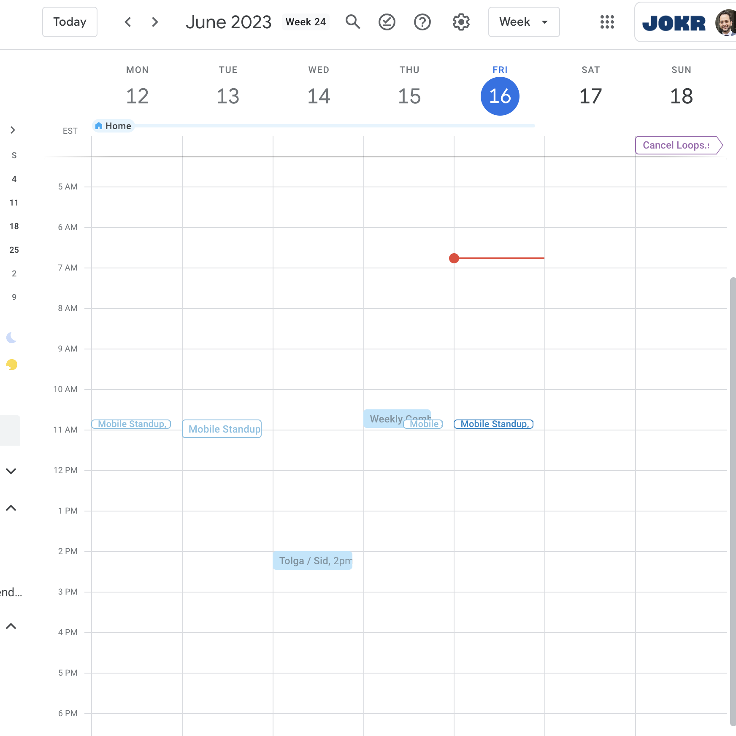Open the calendar search icon
Image resolution: width=736 pixels, height=736 pixels.
click(353, 22)
